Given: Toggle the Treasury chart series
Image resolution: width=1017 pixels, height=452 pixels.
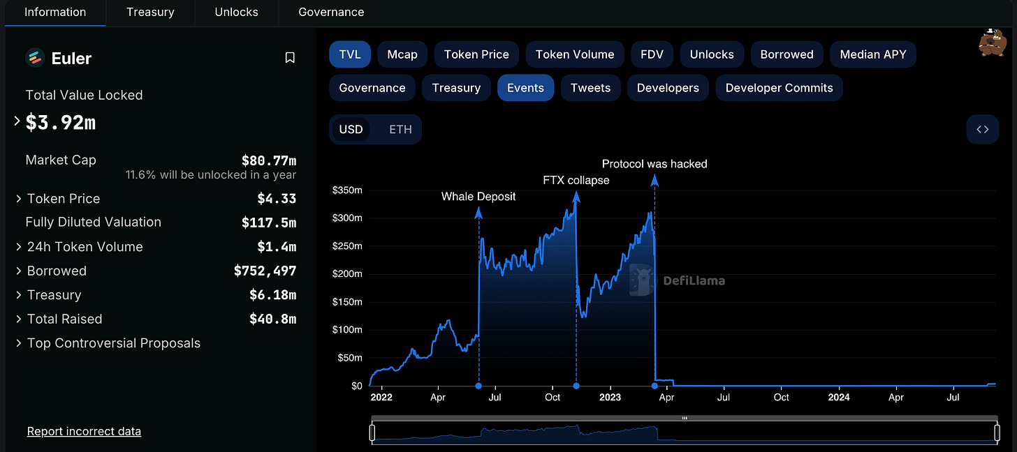Looking at the screenshot, I should pos(456,88).
